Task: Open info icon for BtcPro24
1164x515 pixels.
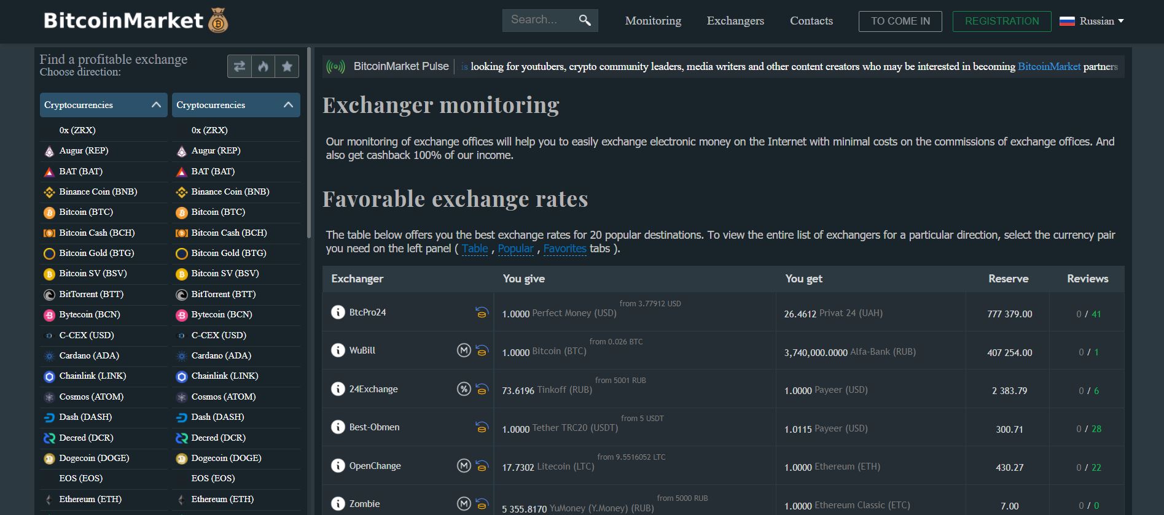Action: pyautogui.click(x=338, y=312)
